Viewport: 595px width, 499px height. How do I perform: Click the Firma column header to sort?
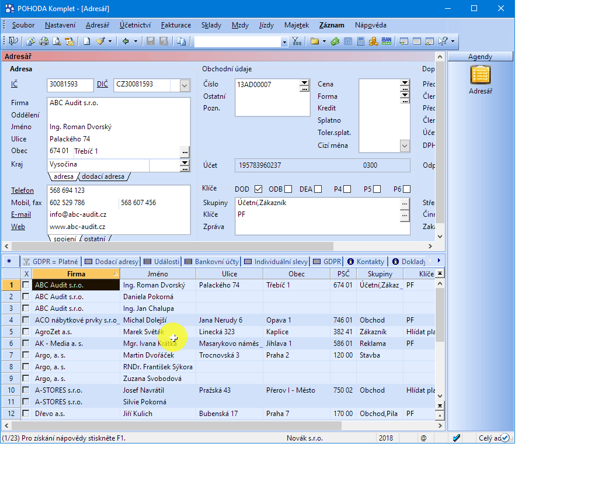pyautogui.click(x=76, y=274)
